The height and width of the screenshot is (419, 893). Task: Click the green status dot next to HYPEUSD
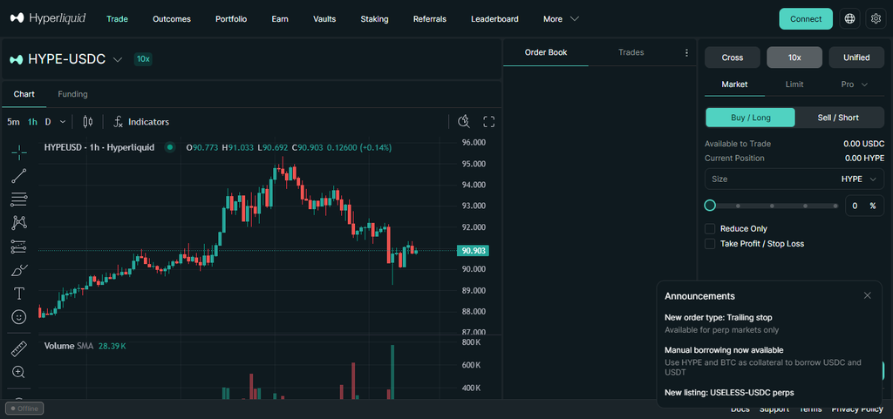(170, 147)
